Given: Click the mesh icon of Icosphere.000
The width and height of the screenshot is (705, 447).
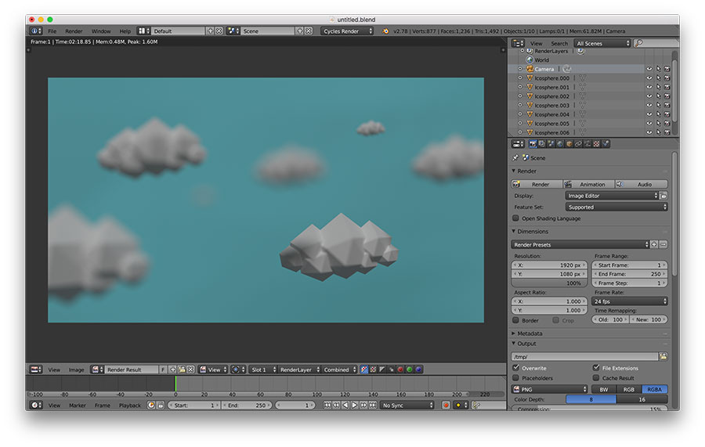Looking at the screenshot, I should 530,78.
